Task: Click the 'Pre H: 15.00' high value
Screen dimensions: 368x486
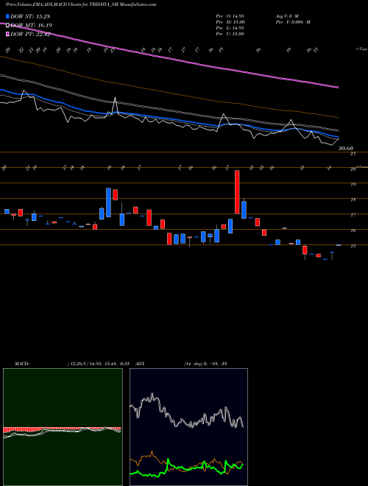Action: [230, 22]
